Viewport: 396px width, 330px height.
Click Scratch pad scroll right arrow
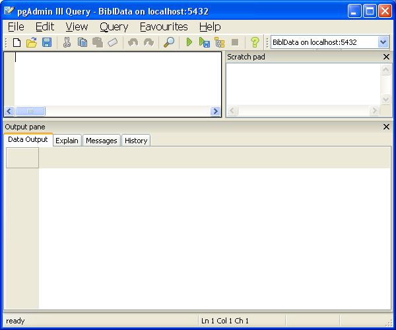(x=374, y=111)
